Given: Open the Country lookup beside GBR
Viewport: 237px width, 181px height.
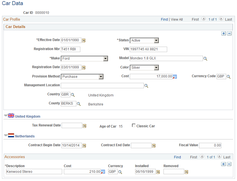Looking at the screenshot, I should pyautogui.click(x=72, y=94).
